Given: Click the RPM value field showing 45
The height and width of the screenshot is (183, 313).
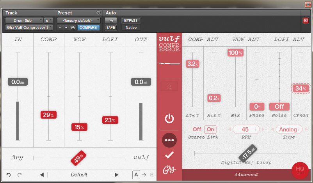Looking at the screenshot, I should click(x=245, y=129).
